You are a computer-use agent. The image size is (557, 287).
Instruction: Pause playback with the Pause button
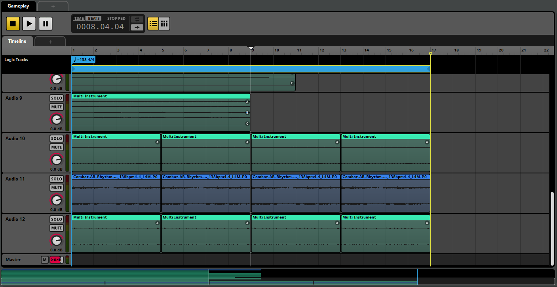tap(46, 24)
